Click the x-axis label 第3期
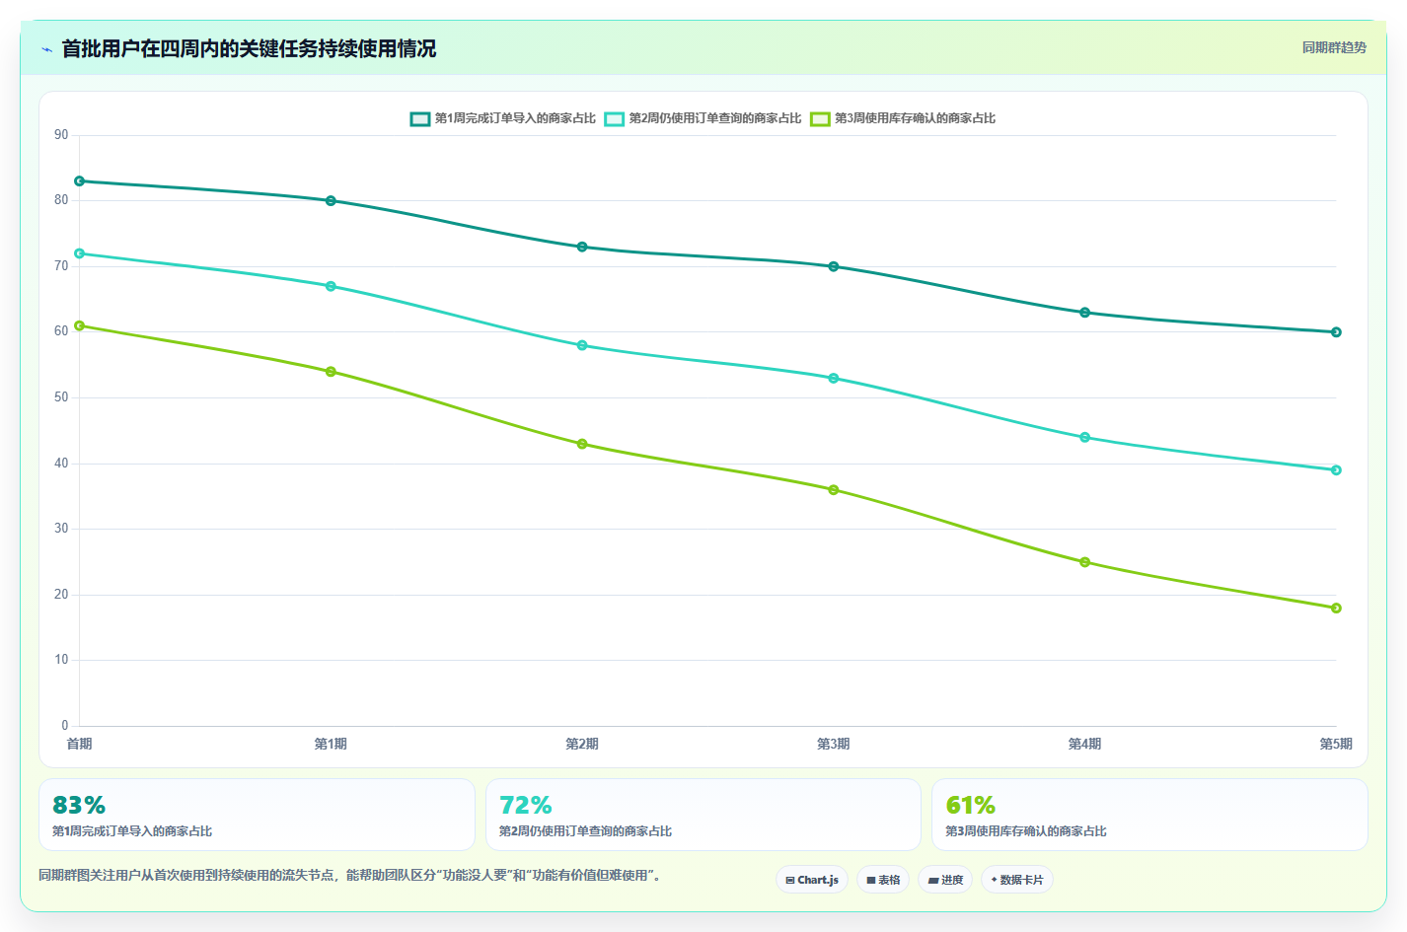Image resolution: width=1407 pixels, height=932 pixels. (x=834, y=744)
